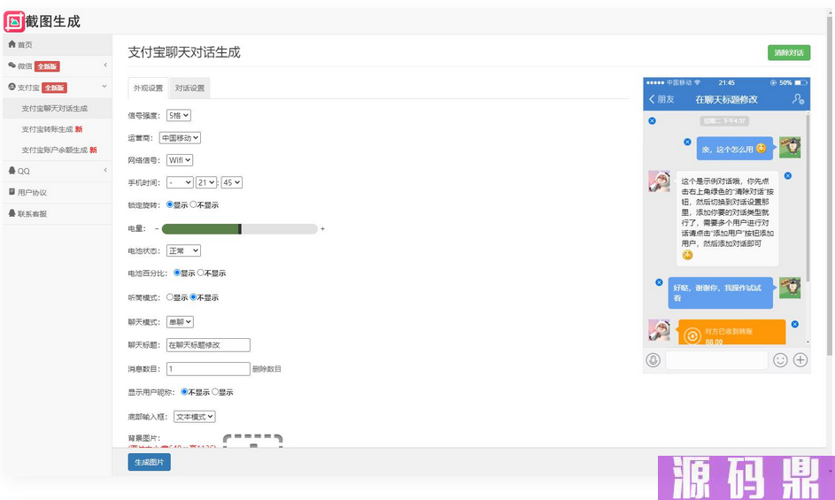Tap the 朋友 back arrow in phone preview

coord(661,99)
